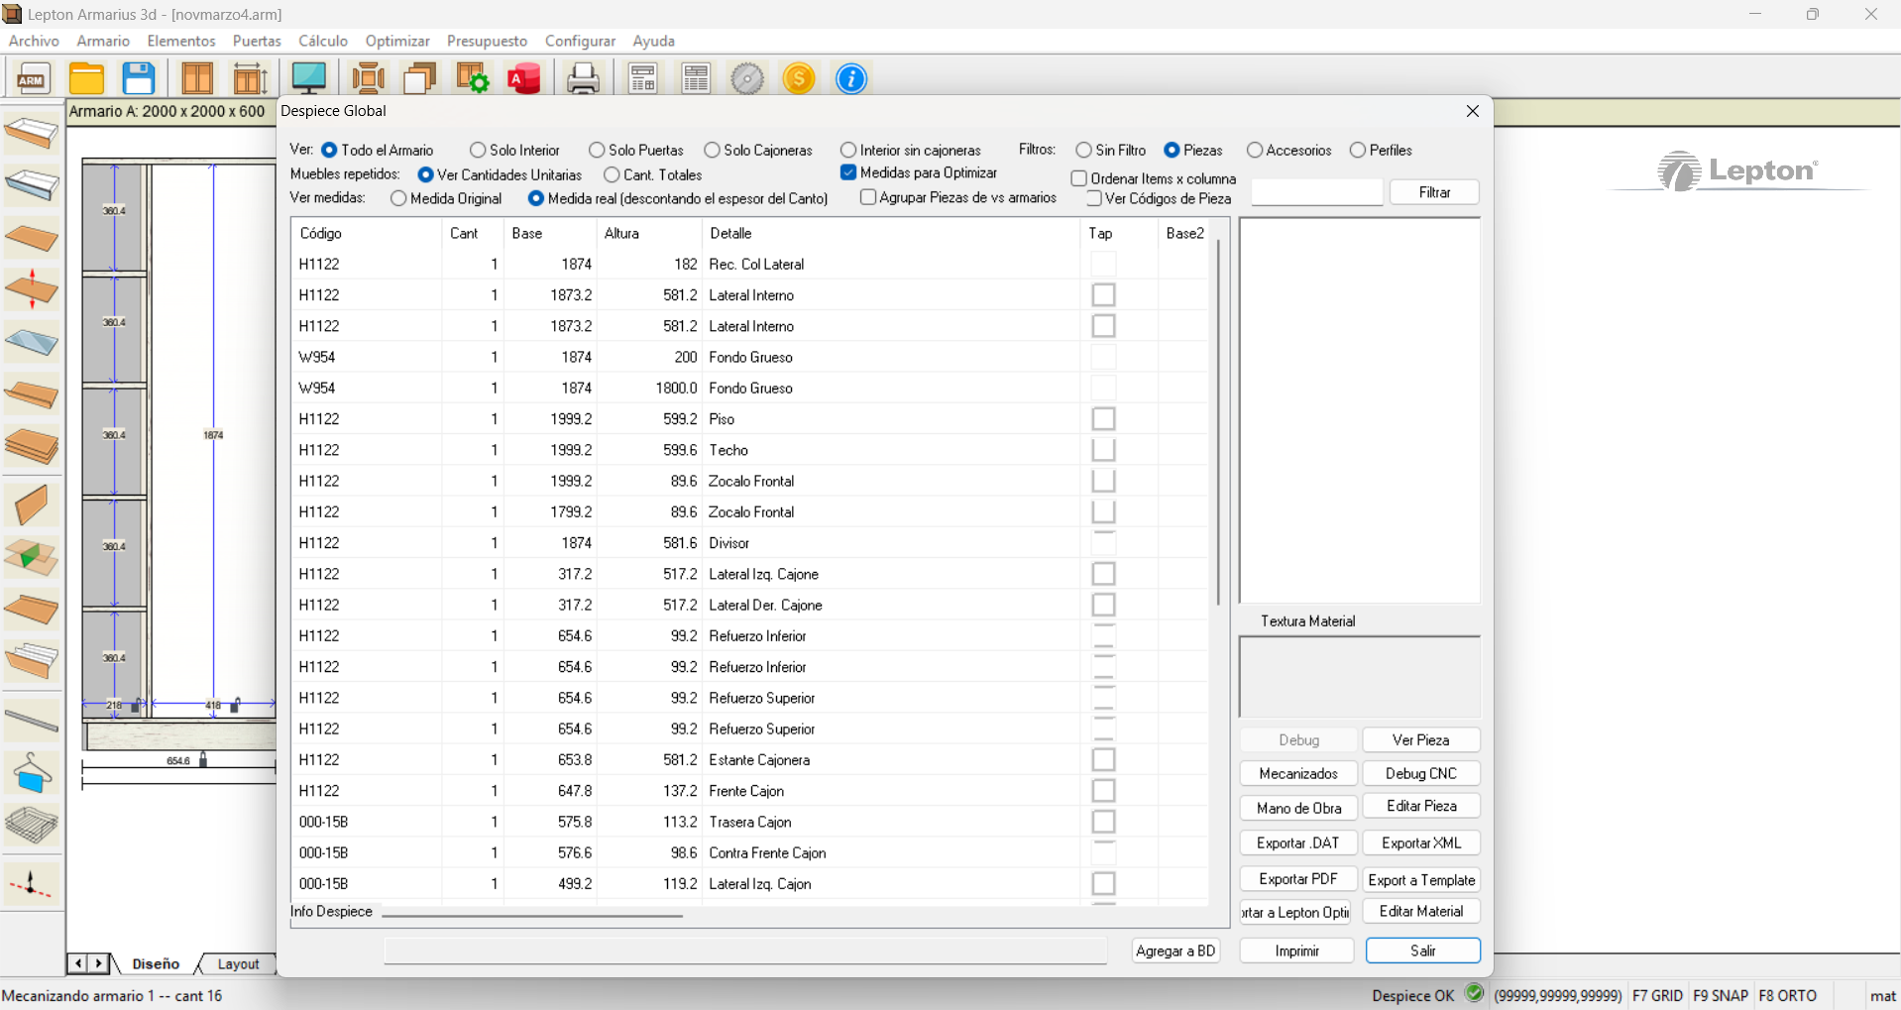Choose the Accesorios filter option
1901x1010 pixels.
pos(1255,151)
